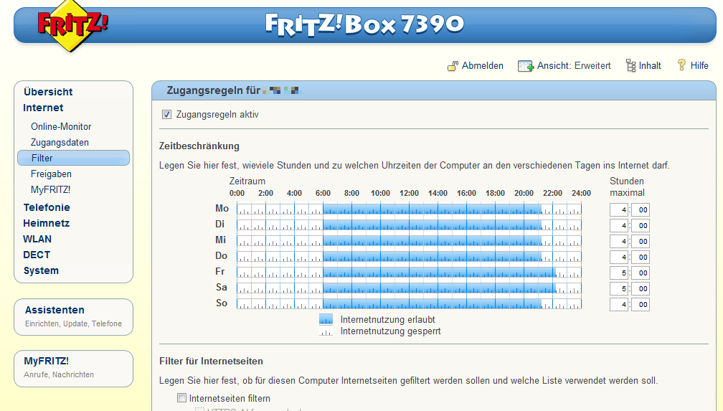
Task: Open Zugangsdaten submenu item
Action: 60,143
